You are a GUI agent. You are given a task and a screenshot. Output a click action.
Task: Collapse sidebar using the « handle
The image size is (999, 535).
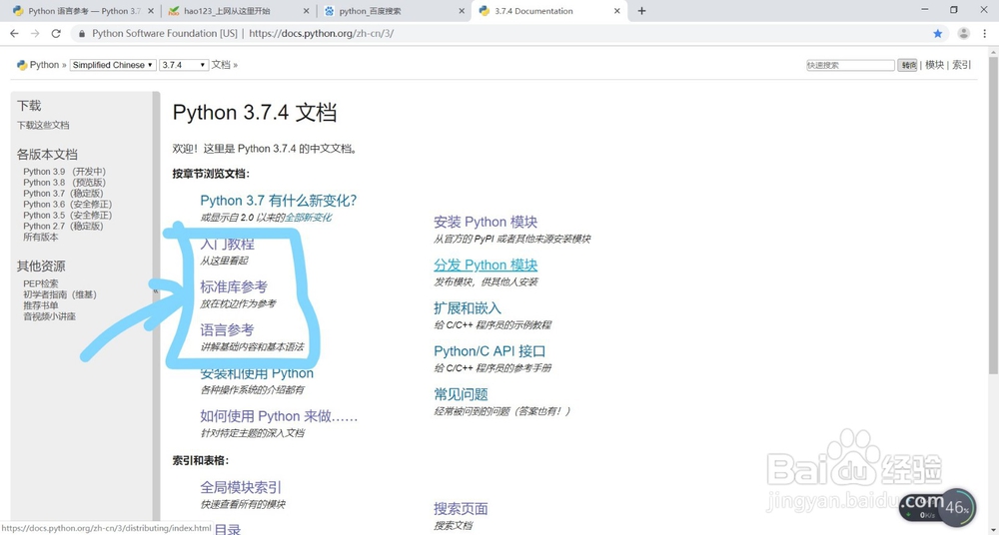(x=156, y=291)
